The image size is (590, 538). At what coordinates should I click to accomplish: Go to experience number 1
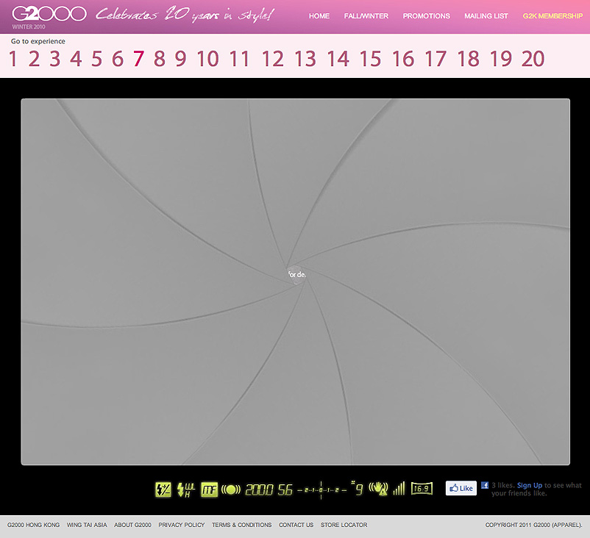pyautogui.click(x=13, y=60)
